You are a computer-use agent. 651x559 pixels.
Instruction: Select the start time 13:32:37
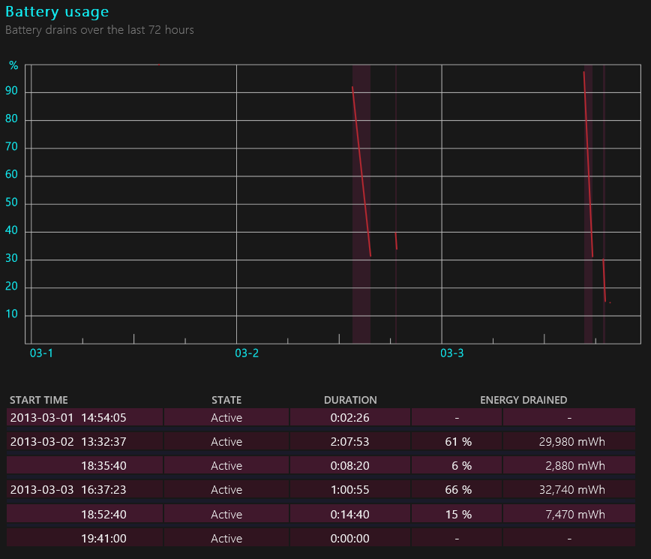coord(103,441)
